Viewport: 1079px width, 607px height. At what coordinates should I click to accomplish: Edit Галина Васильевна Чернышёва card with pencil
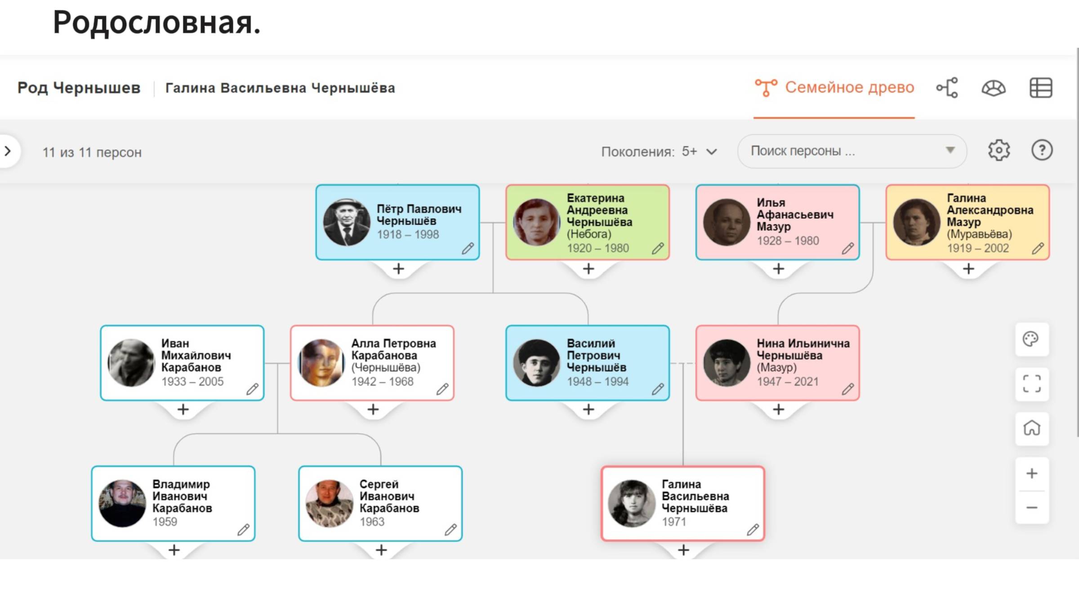tap(753, 530)
